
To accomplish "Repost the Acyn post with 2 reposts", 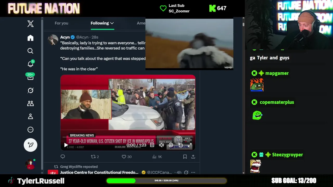I will tap(95, 157).
